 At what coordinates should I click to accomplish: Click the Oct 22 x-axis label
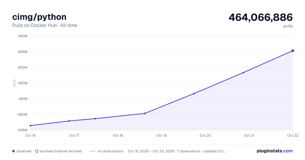[292, 135]
